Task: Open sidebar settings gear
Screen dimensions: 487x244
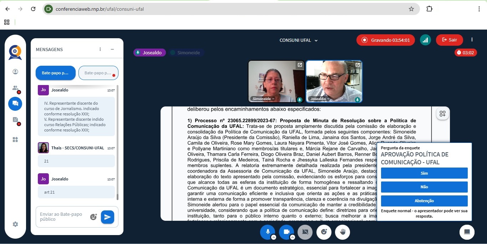Action: pos(15,224)
